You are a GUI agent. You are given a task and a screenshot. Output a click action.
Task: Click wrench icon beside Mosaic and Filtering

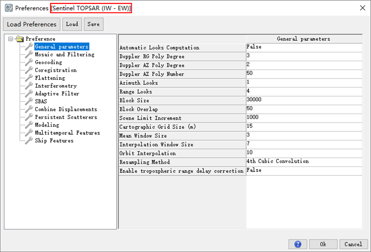[x=29, y=54]
